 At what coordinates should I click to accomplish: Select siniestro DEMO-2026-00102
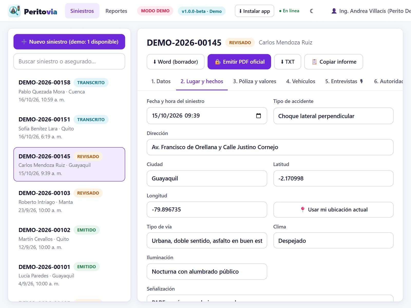tap(69, 238)
